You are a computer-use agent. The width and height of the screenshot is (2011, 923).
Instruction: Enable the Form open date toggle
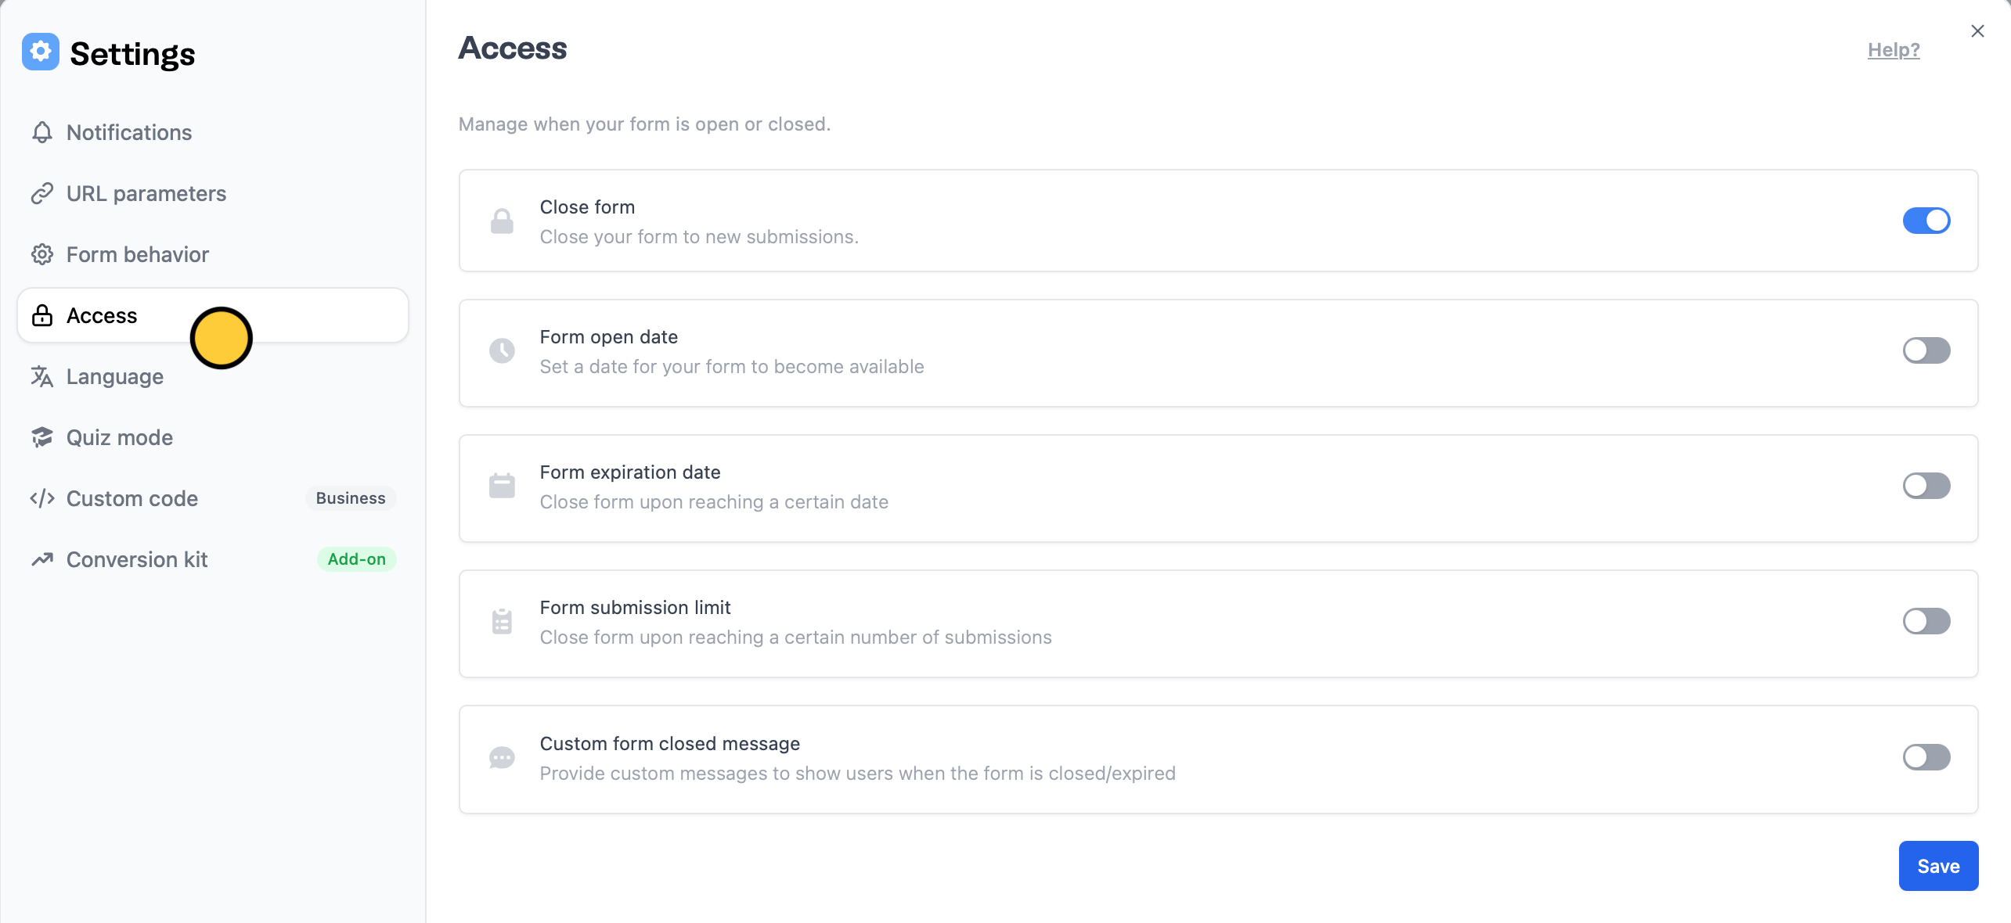[1926, 350]
